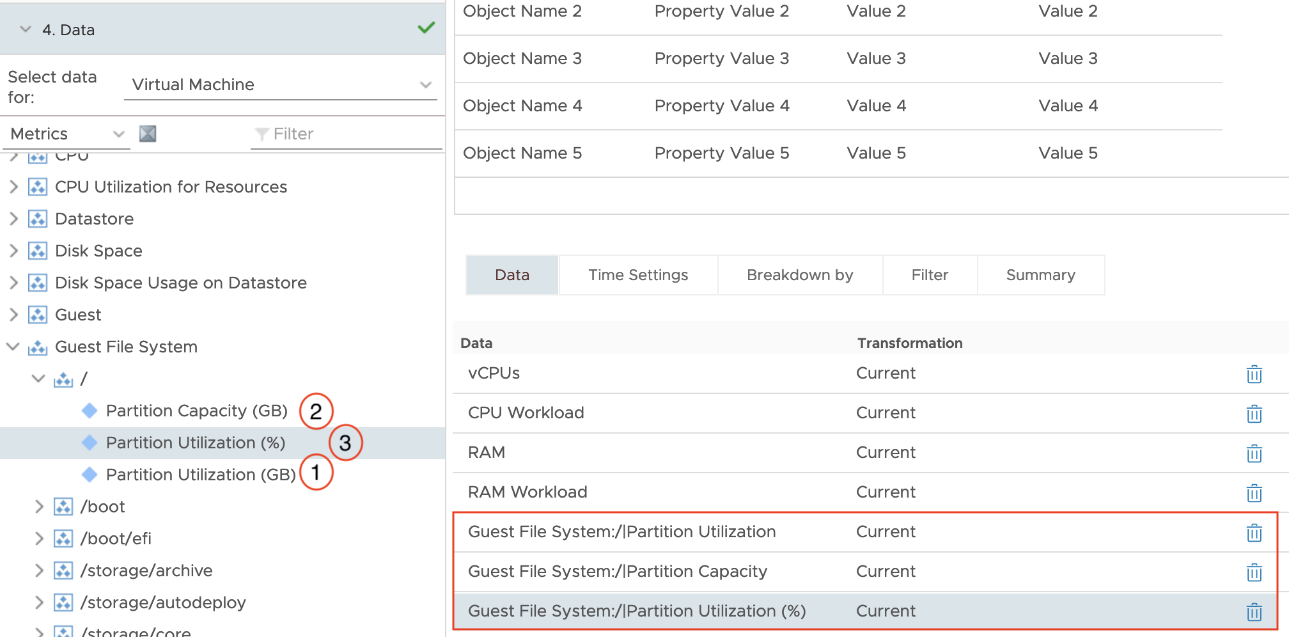Remove the RAM row via trash icon

point(1254,453)
